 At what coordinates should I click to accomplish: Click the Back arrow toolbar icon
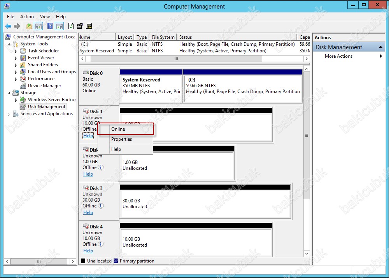pyautogui.click(x=8, y=26)
